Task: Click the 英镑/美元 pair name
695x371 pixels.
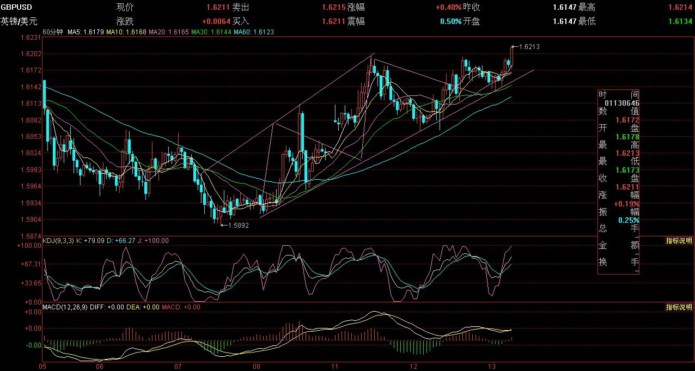Action: 20,22
